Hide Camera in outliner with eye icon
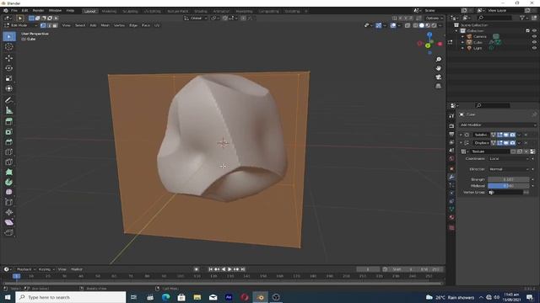This screenshot has height=303, width=540. point(534,36)
